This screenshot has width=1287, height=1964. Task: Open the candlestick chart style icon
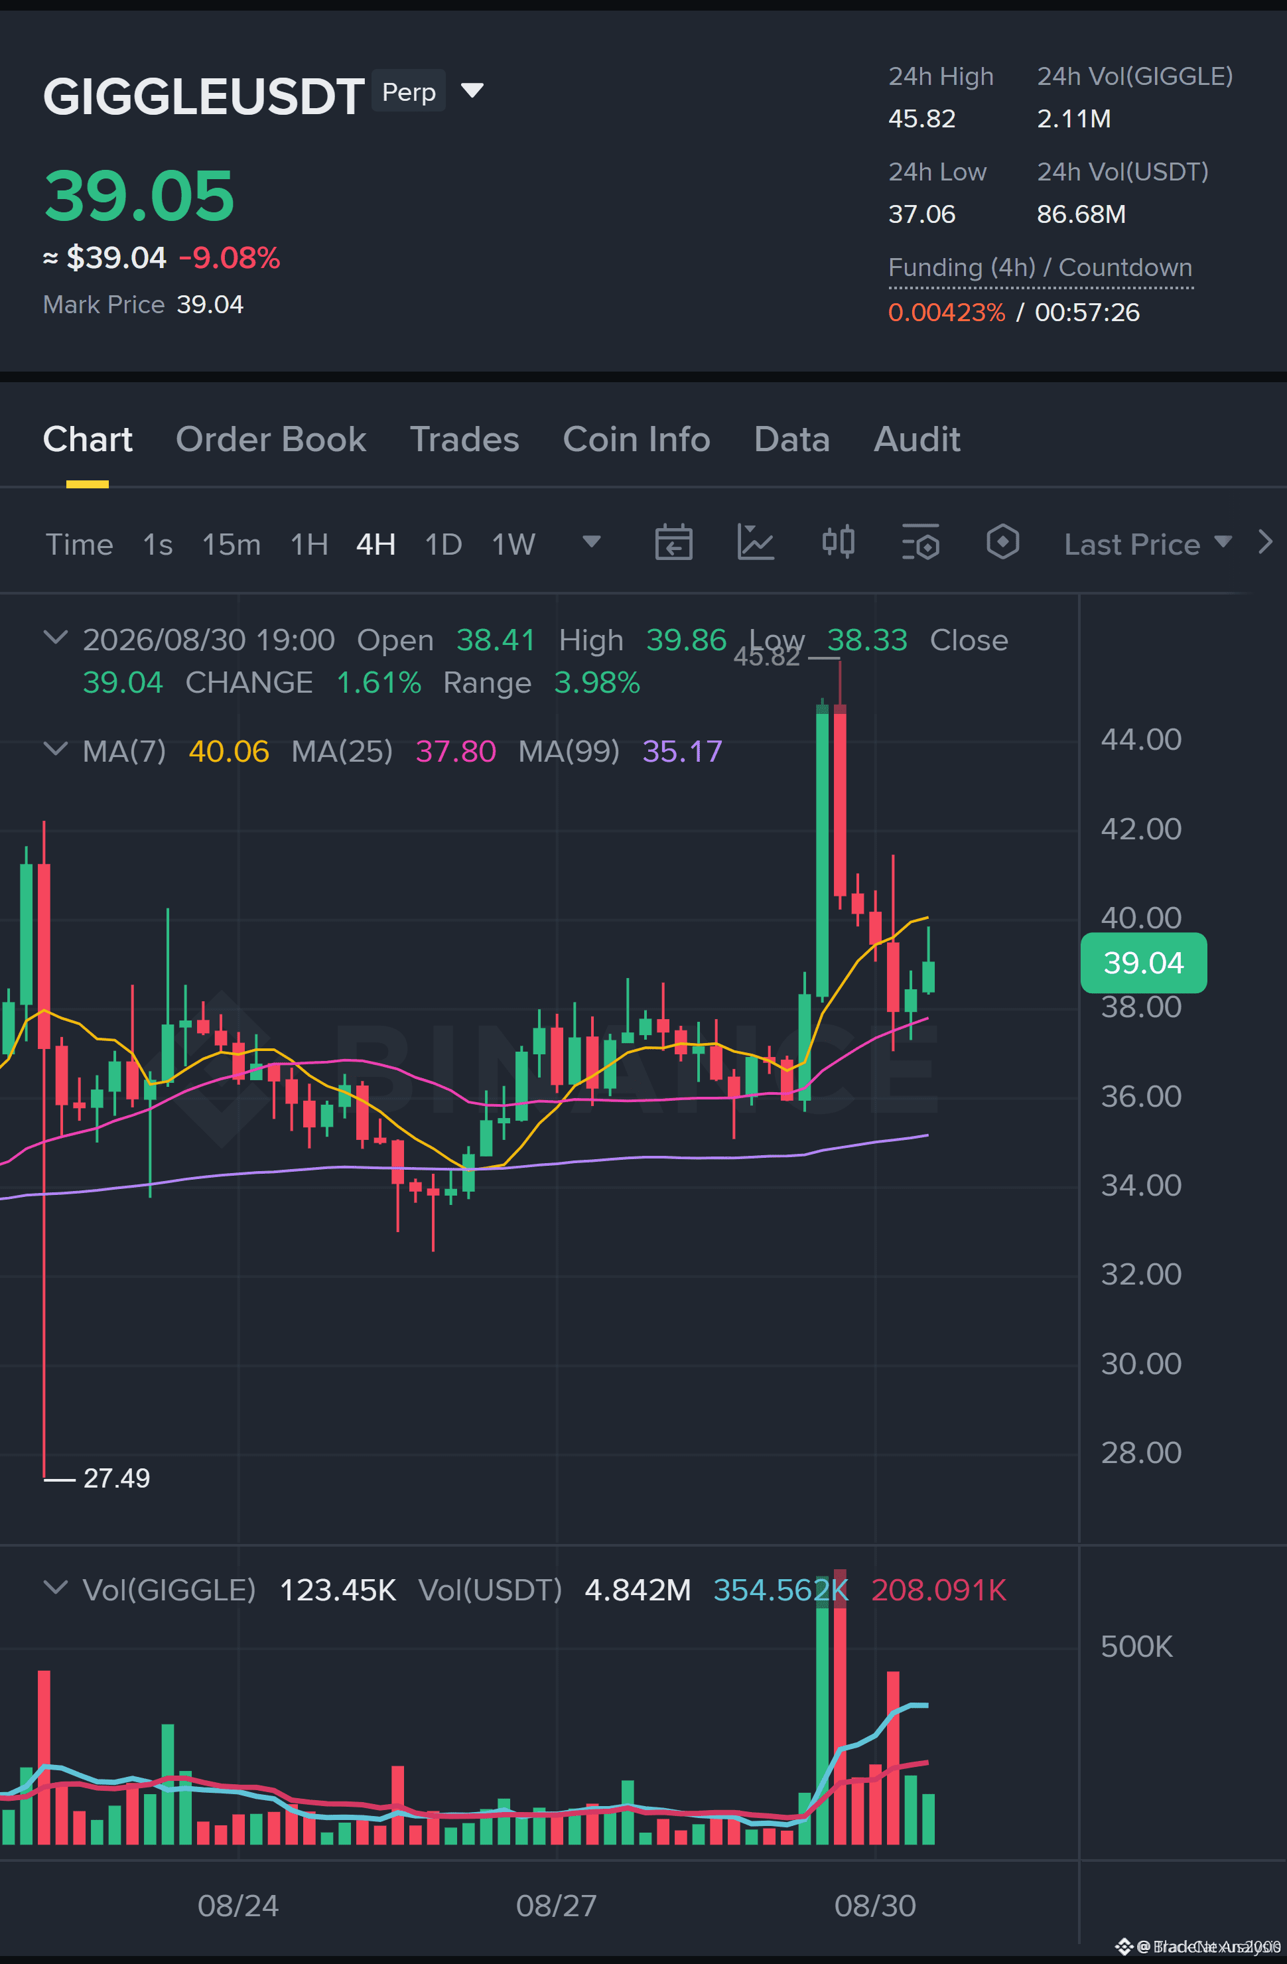pyautogui.click(x=838, y=542)
